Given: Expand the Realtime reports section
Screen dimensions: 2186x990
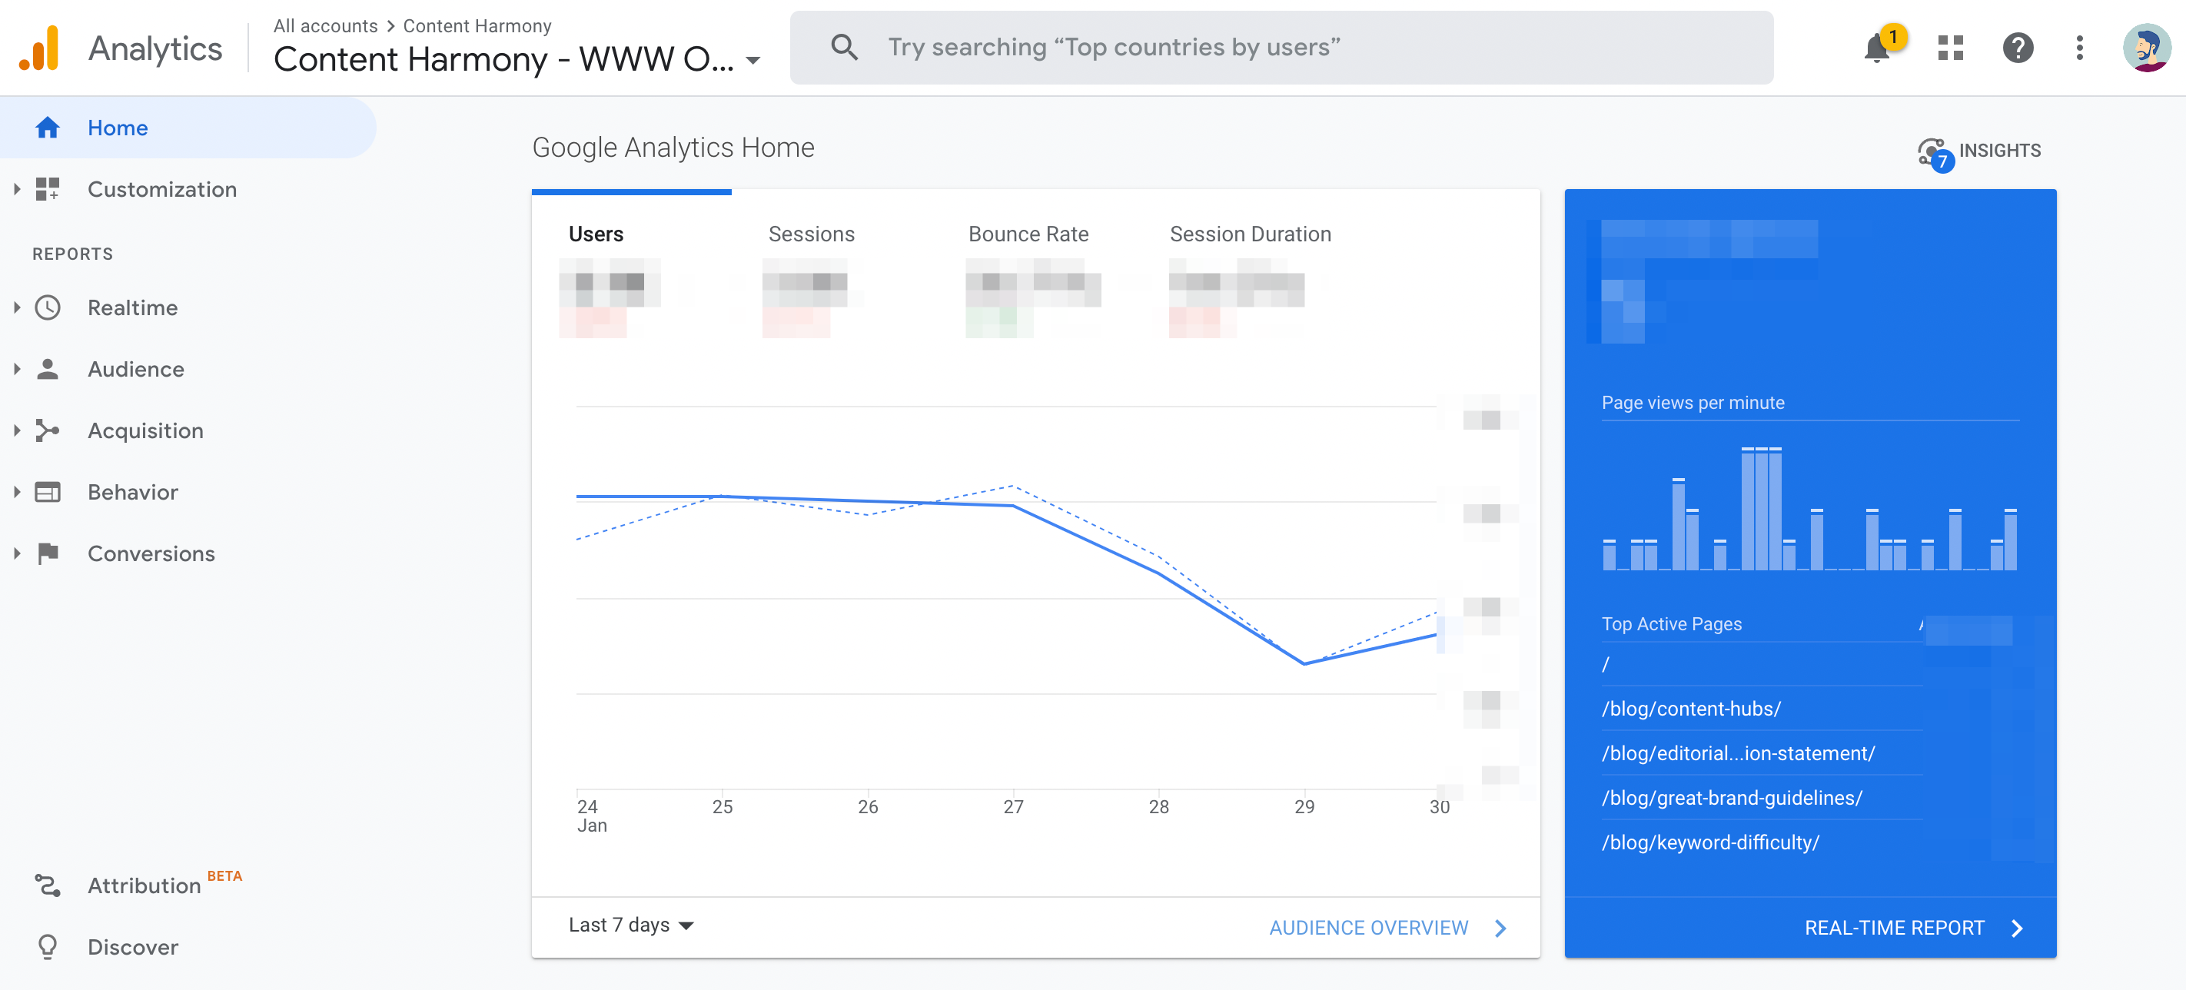Looking at the screenshot, I should coord(15,307).
